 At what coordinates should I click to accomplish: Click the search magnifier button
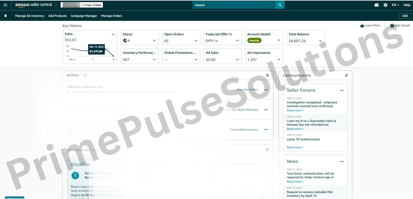click(x=280, y=5)
